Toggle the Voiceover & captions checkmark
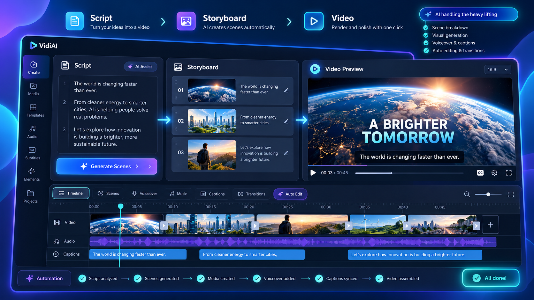Image resolution: width=534 pixels, height=300 pixels. 426,43
